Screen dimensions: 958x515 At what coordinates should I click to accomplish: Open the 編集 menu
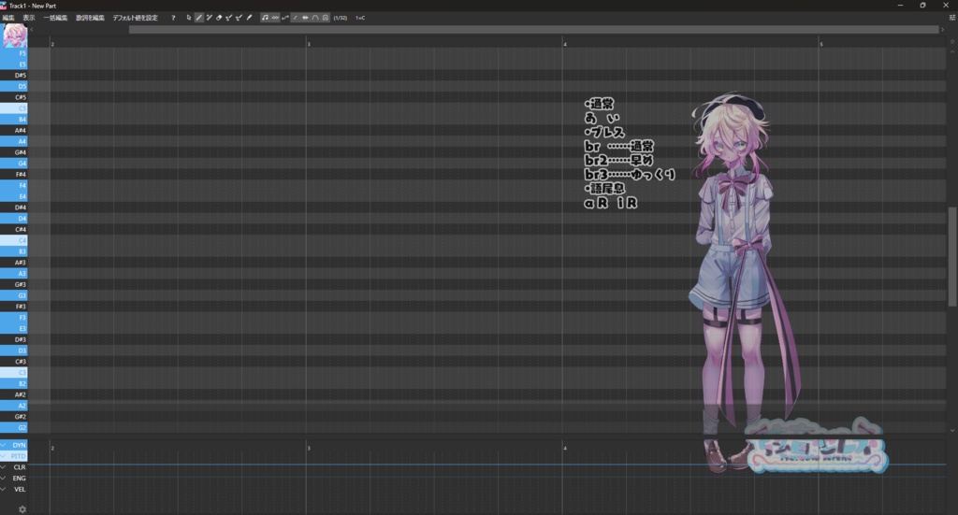click(x=7, y=18)
